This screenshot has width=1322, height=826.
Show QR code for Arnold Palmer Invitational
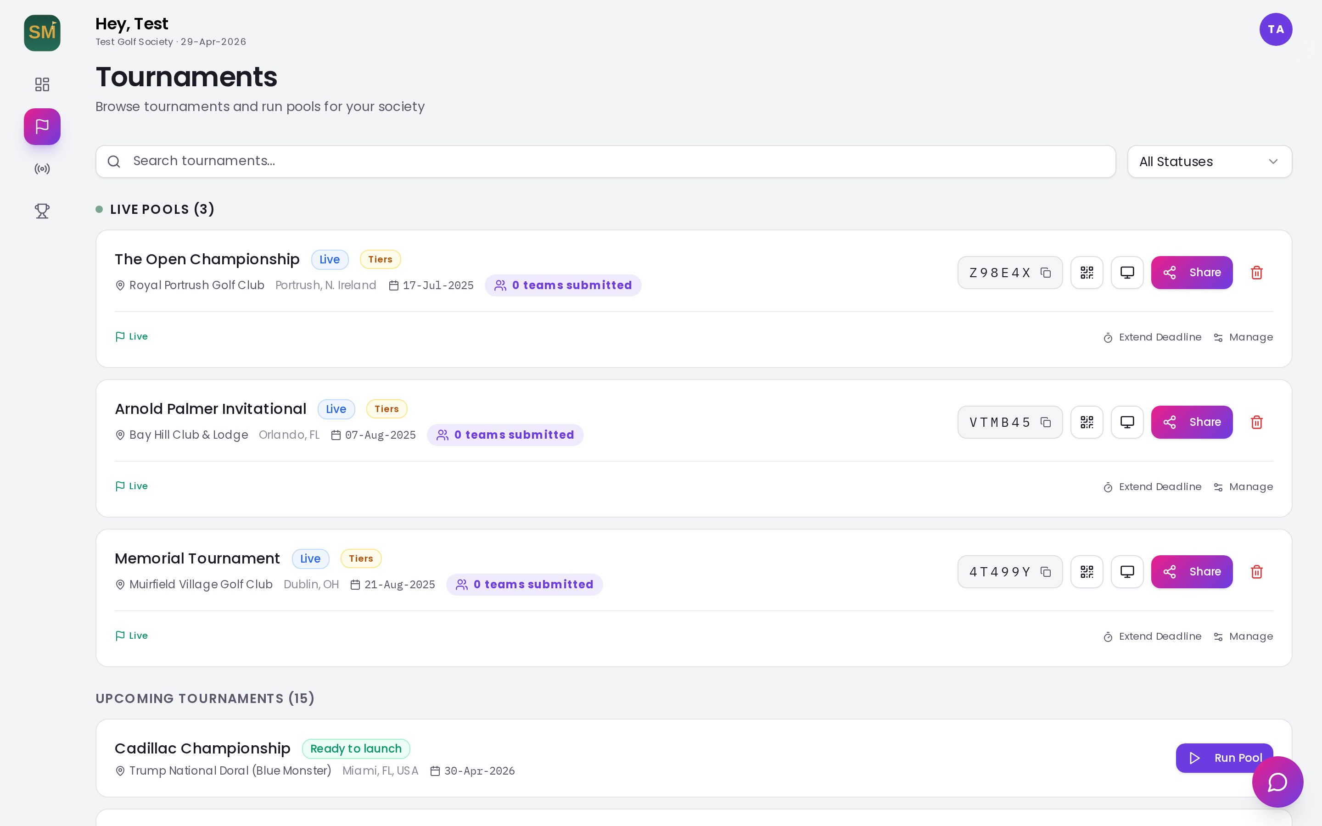(x=1087, y=422)
